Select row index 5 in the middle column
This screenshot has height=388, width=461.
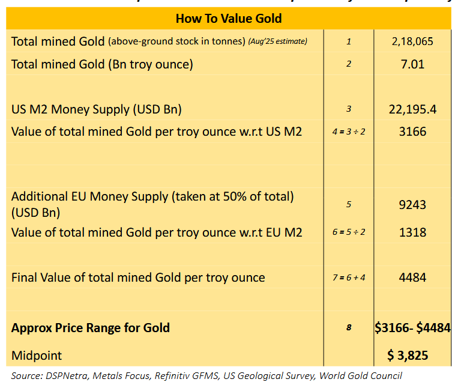point(349,204)
